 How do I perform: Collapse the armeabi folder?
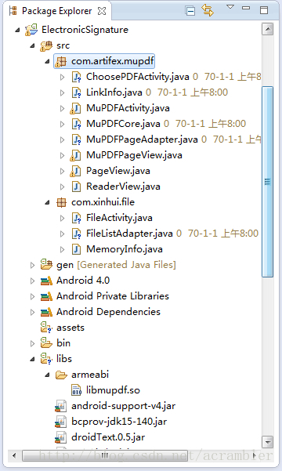click(47, 375)
